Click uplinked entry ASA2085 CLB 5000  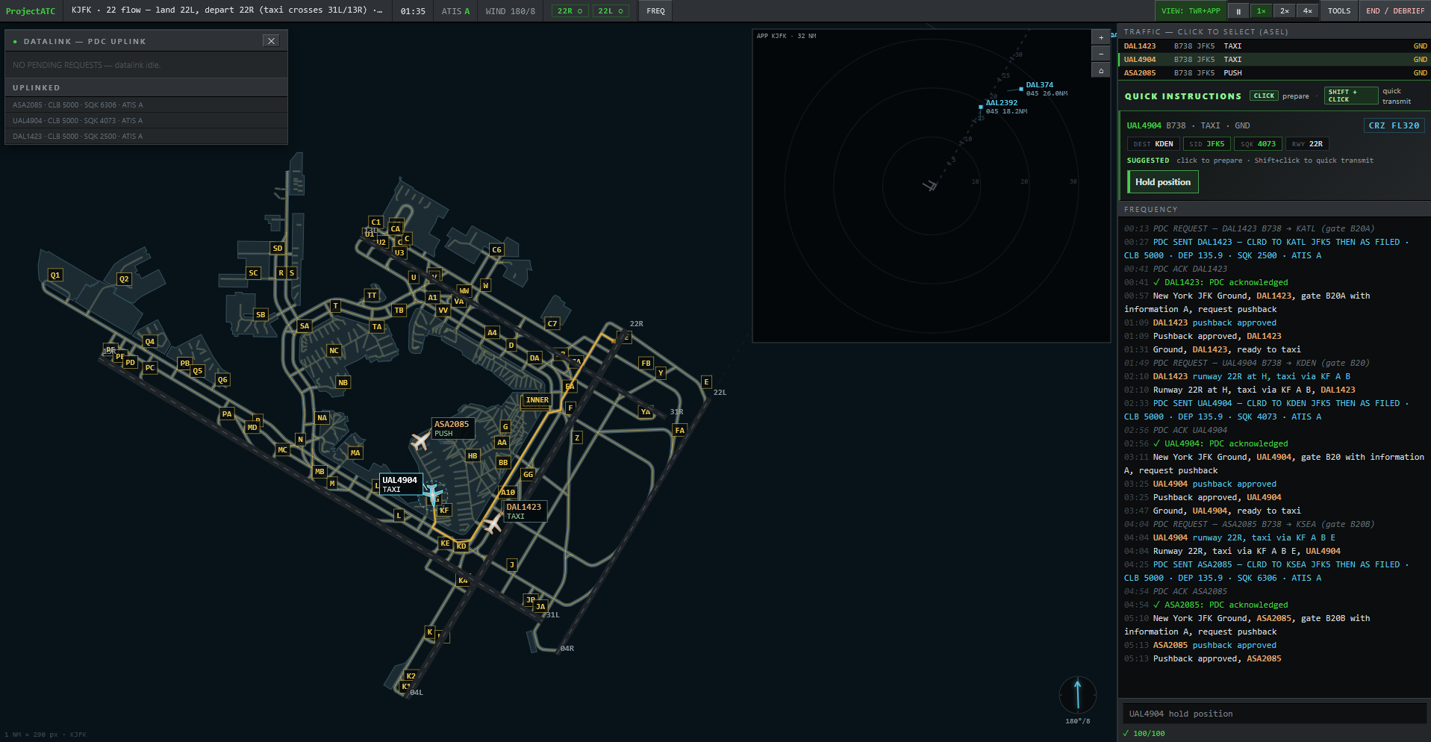[x=146, y=105]
